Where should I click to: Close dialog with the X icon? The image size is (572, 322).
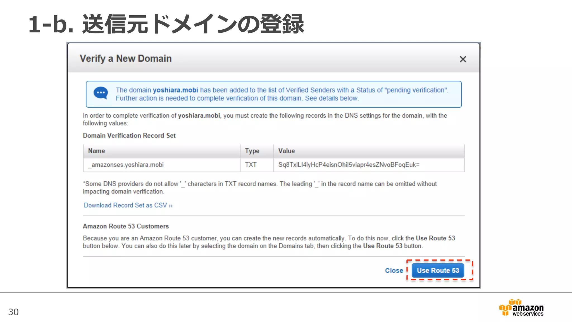pyautogui.click(x=463, y=59)
